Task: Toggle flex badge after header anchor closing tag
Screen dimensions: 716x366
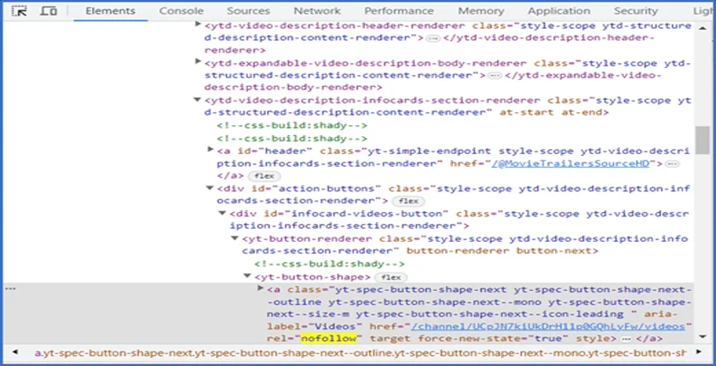Action: (264, 176)
